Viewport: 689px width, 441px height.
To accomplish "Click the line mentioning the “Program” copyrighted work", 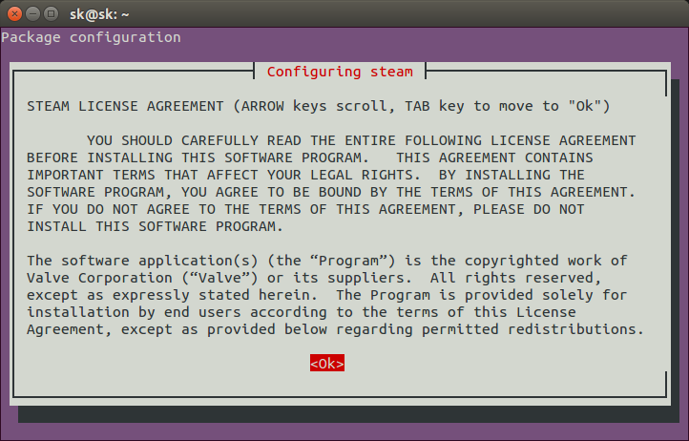I will click(x=327, y=261).
